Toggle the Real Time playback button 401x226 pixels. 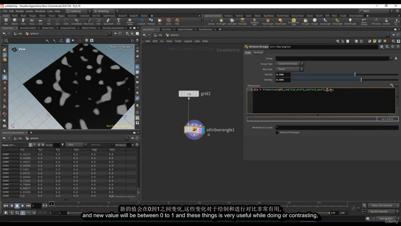coord(22,212)
